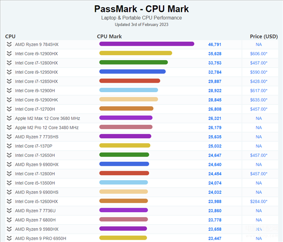
Task: Expand the AMD Ryzen 7 7735HS row chevron
Action: (9, 137)
